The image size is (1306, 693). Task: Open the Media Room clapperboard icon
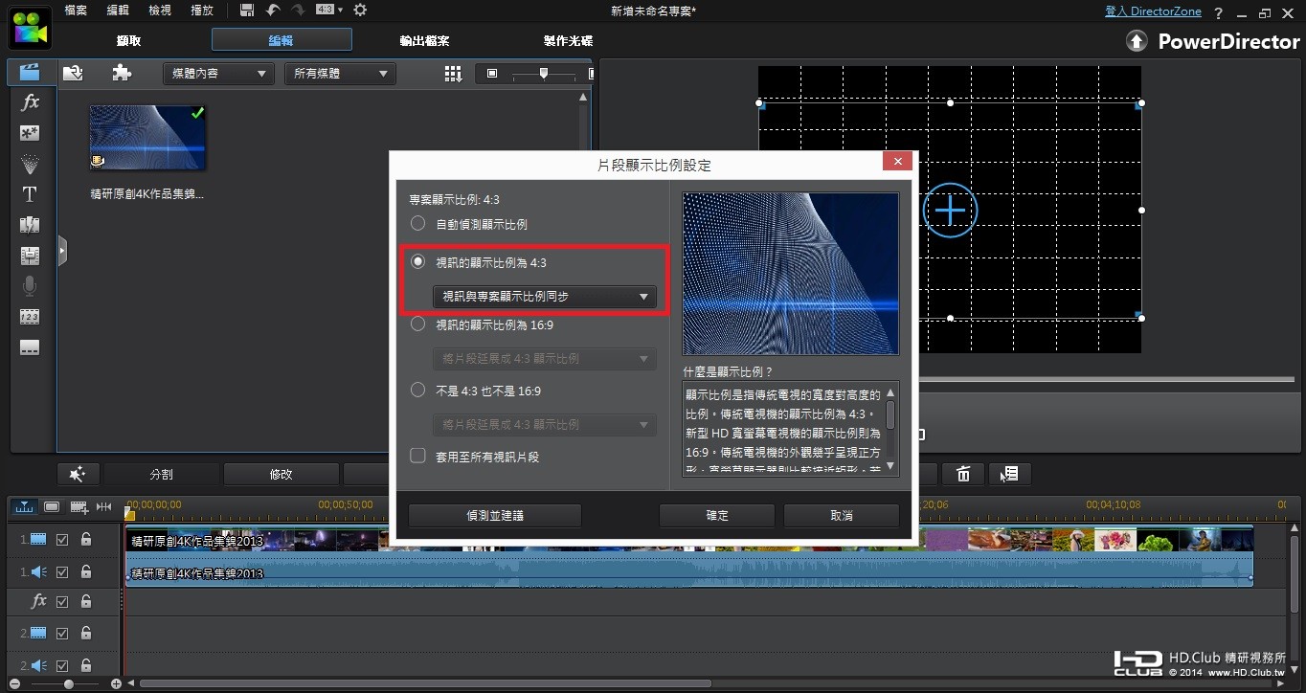click(x=30, y=73)
